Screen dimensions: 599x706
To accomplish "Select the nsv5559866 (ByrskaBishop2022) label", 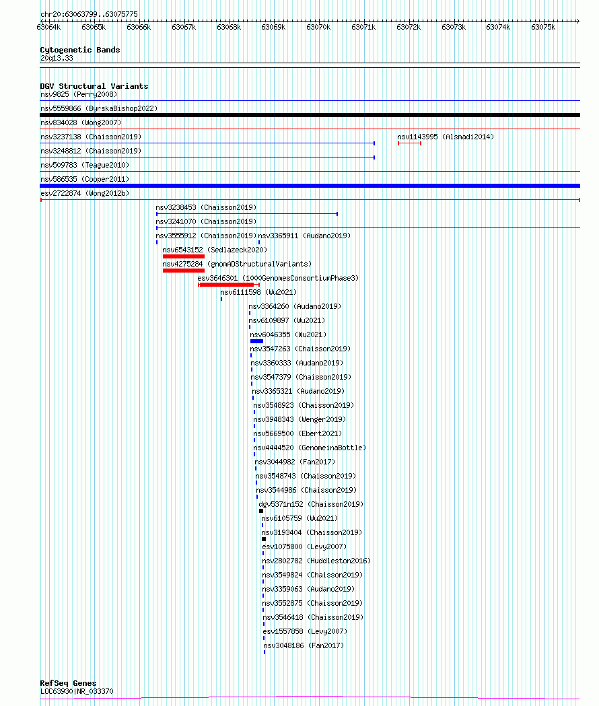I will click(99, 108).
